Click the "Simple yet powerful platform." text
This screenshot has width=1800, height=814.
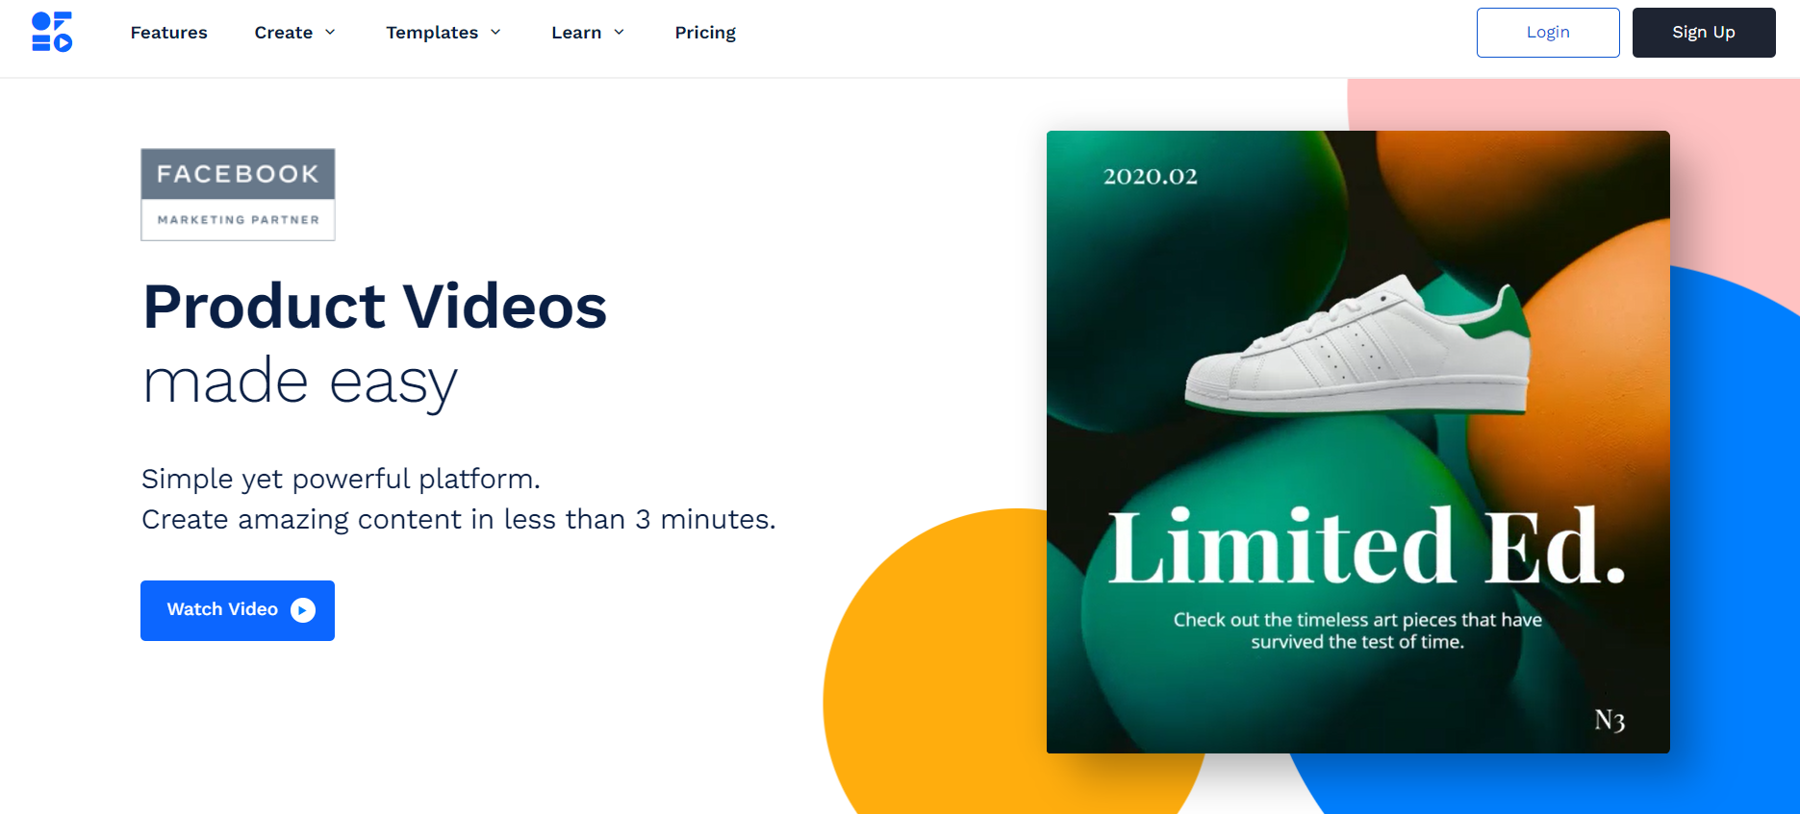click(342, 479)
